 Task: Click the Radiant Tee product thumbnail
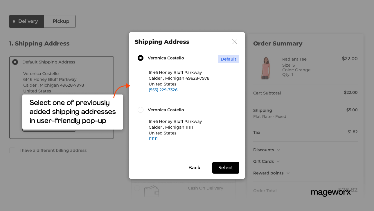coord(265,68)
